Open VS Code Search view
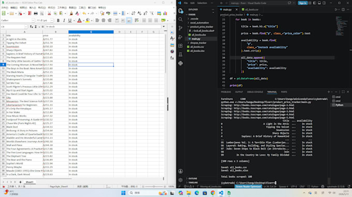352x197 pixels. pos(181,20)
